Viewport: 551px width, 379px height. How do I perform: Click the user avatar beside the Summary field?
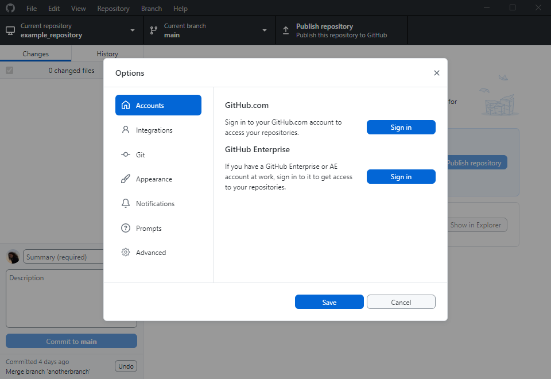[13, 257]
